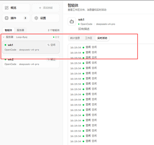The width and height of the screenshot is (154, 145).
Task: Select the wk1 agent card
Action: pyautogui.click(x=31, y=47)
